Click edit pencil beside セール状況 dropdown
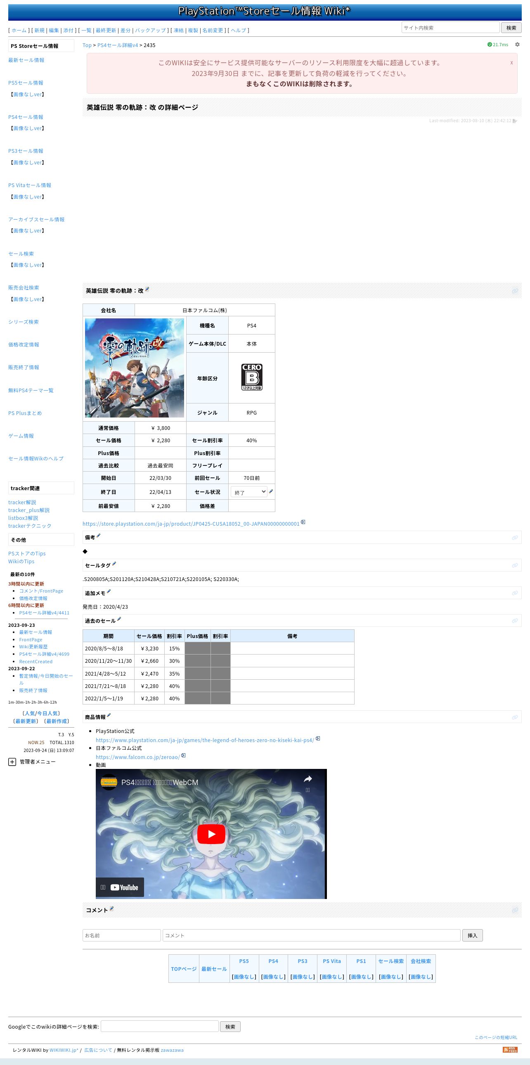530x1065 pixels. [x=271, y=491]
